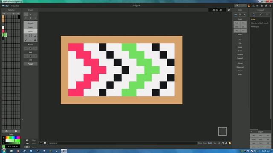Toggle the Frame display option
273x153 pixels.
click(34, 147)
